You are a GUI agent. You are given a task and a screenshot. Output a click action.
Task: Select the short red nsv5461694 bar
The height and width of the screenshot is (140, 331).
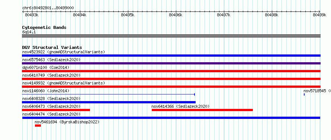click(38, 126)
